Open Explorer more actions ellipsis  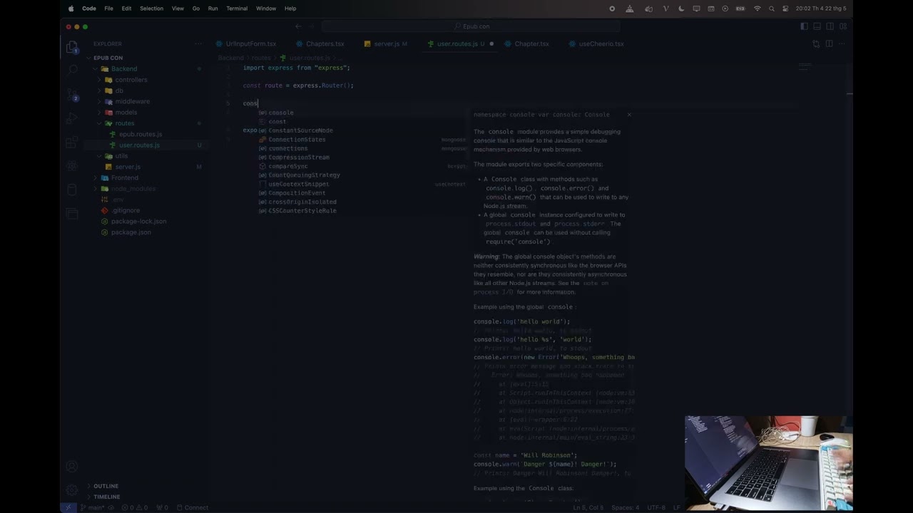(198, 43)
